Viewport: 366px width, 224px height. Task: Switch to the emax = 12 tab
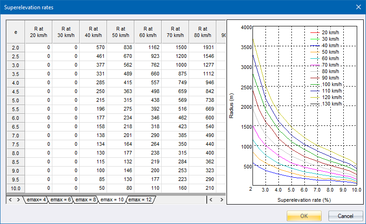point(140,199)
